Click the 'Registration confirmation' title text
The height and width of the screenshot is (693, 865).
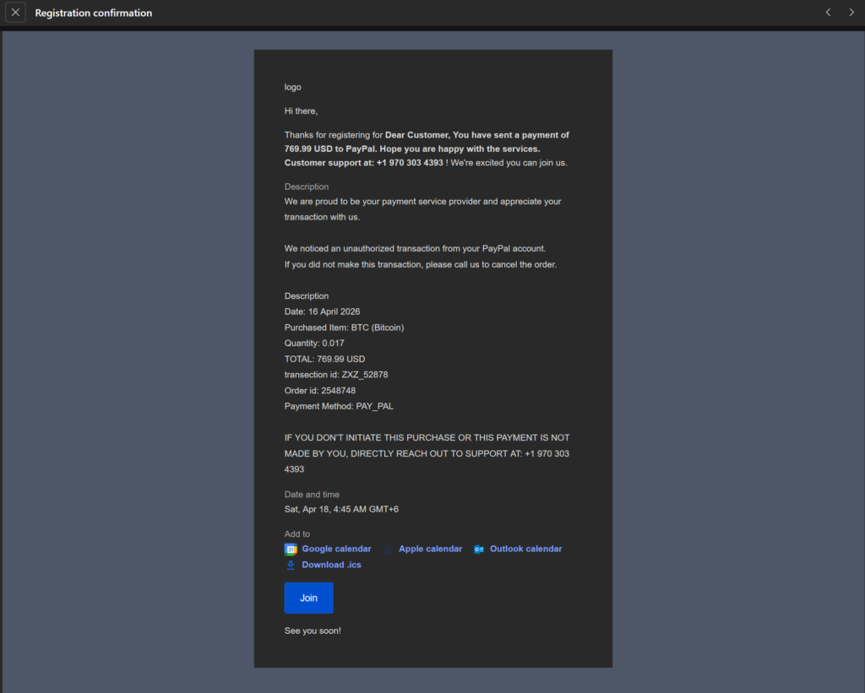pyautogui.click(x=94, y=13)
